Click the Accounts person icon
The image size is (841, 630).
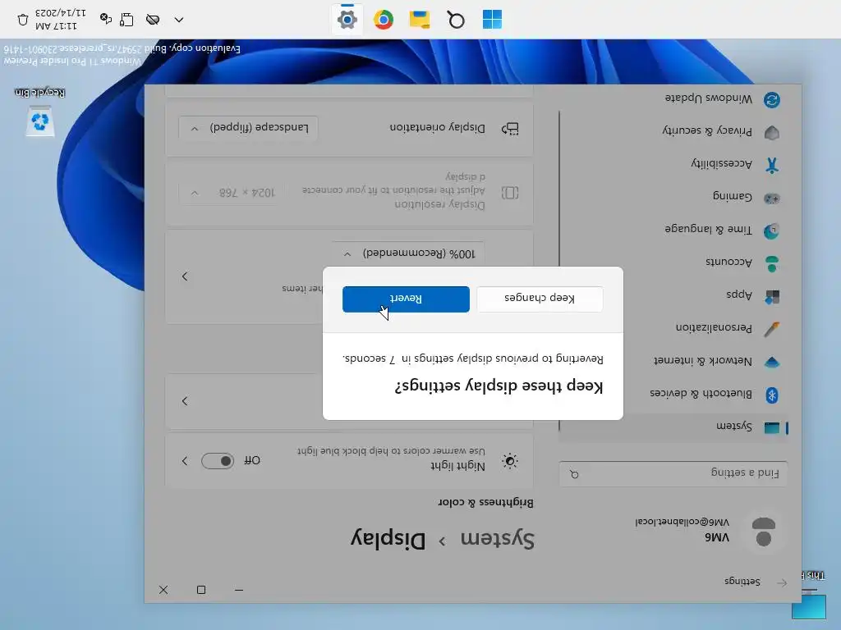pyautogui.click(x=772, y=263)
